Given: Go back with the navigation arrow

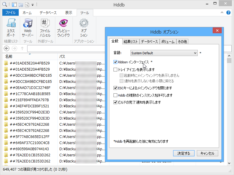Looking at the screenshot, I should 6,48.
